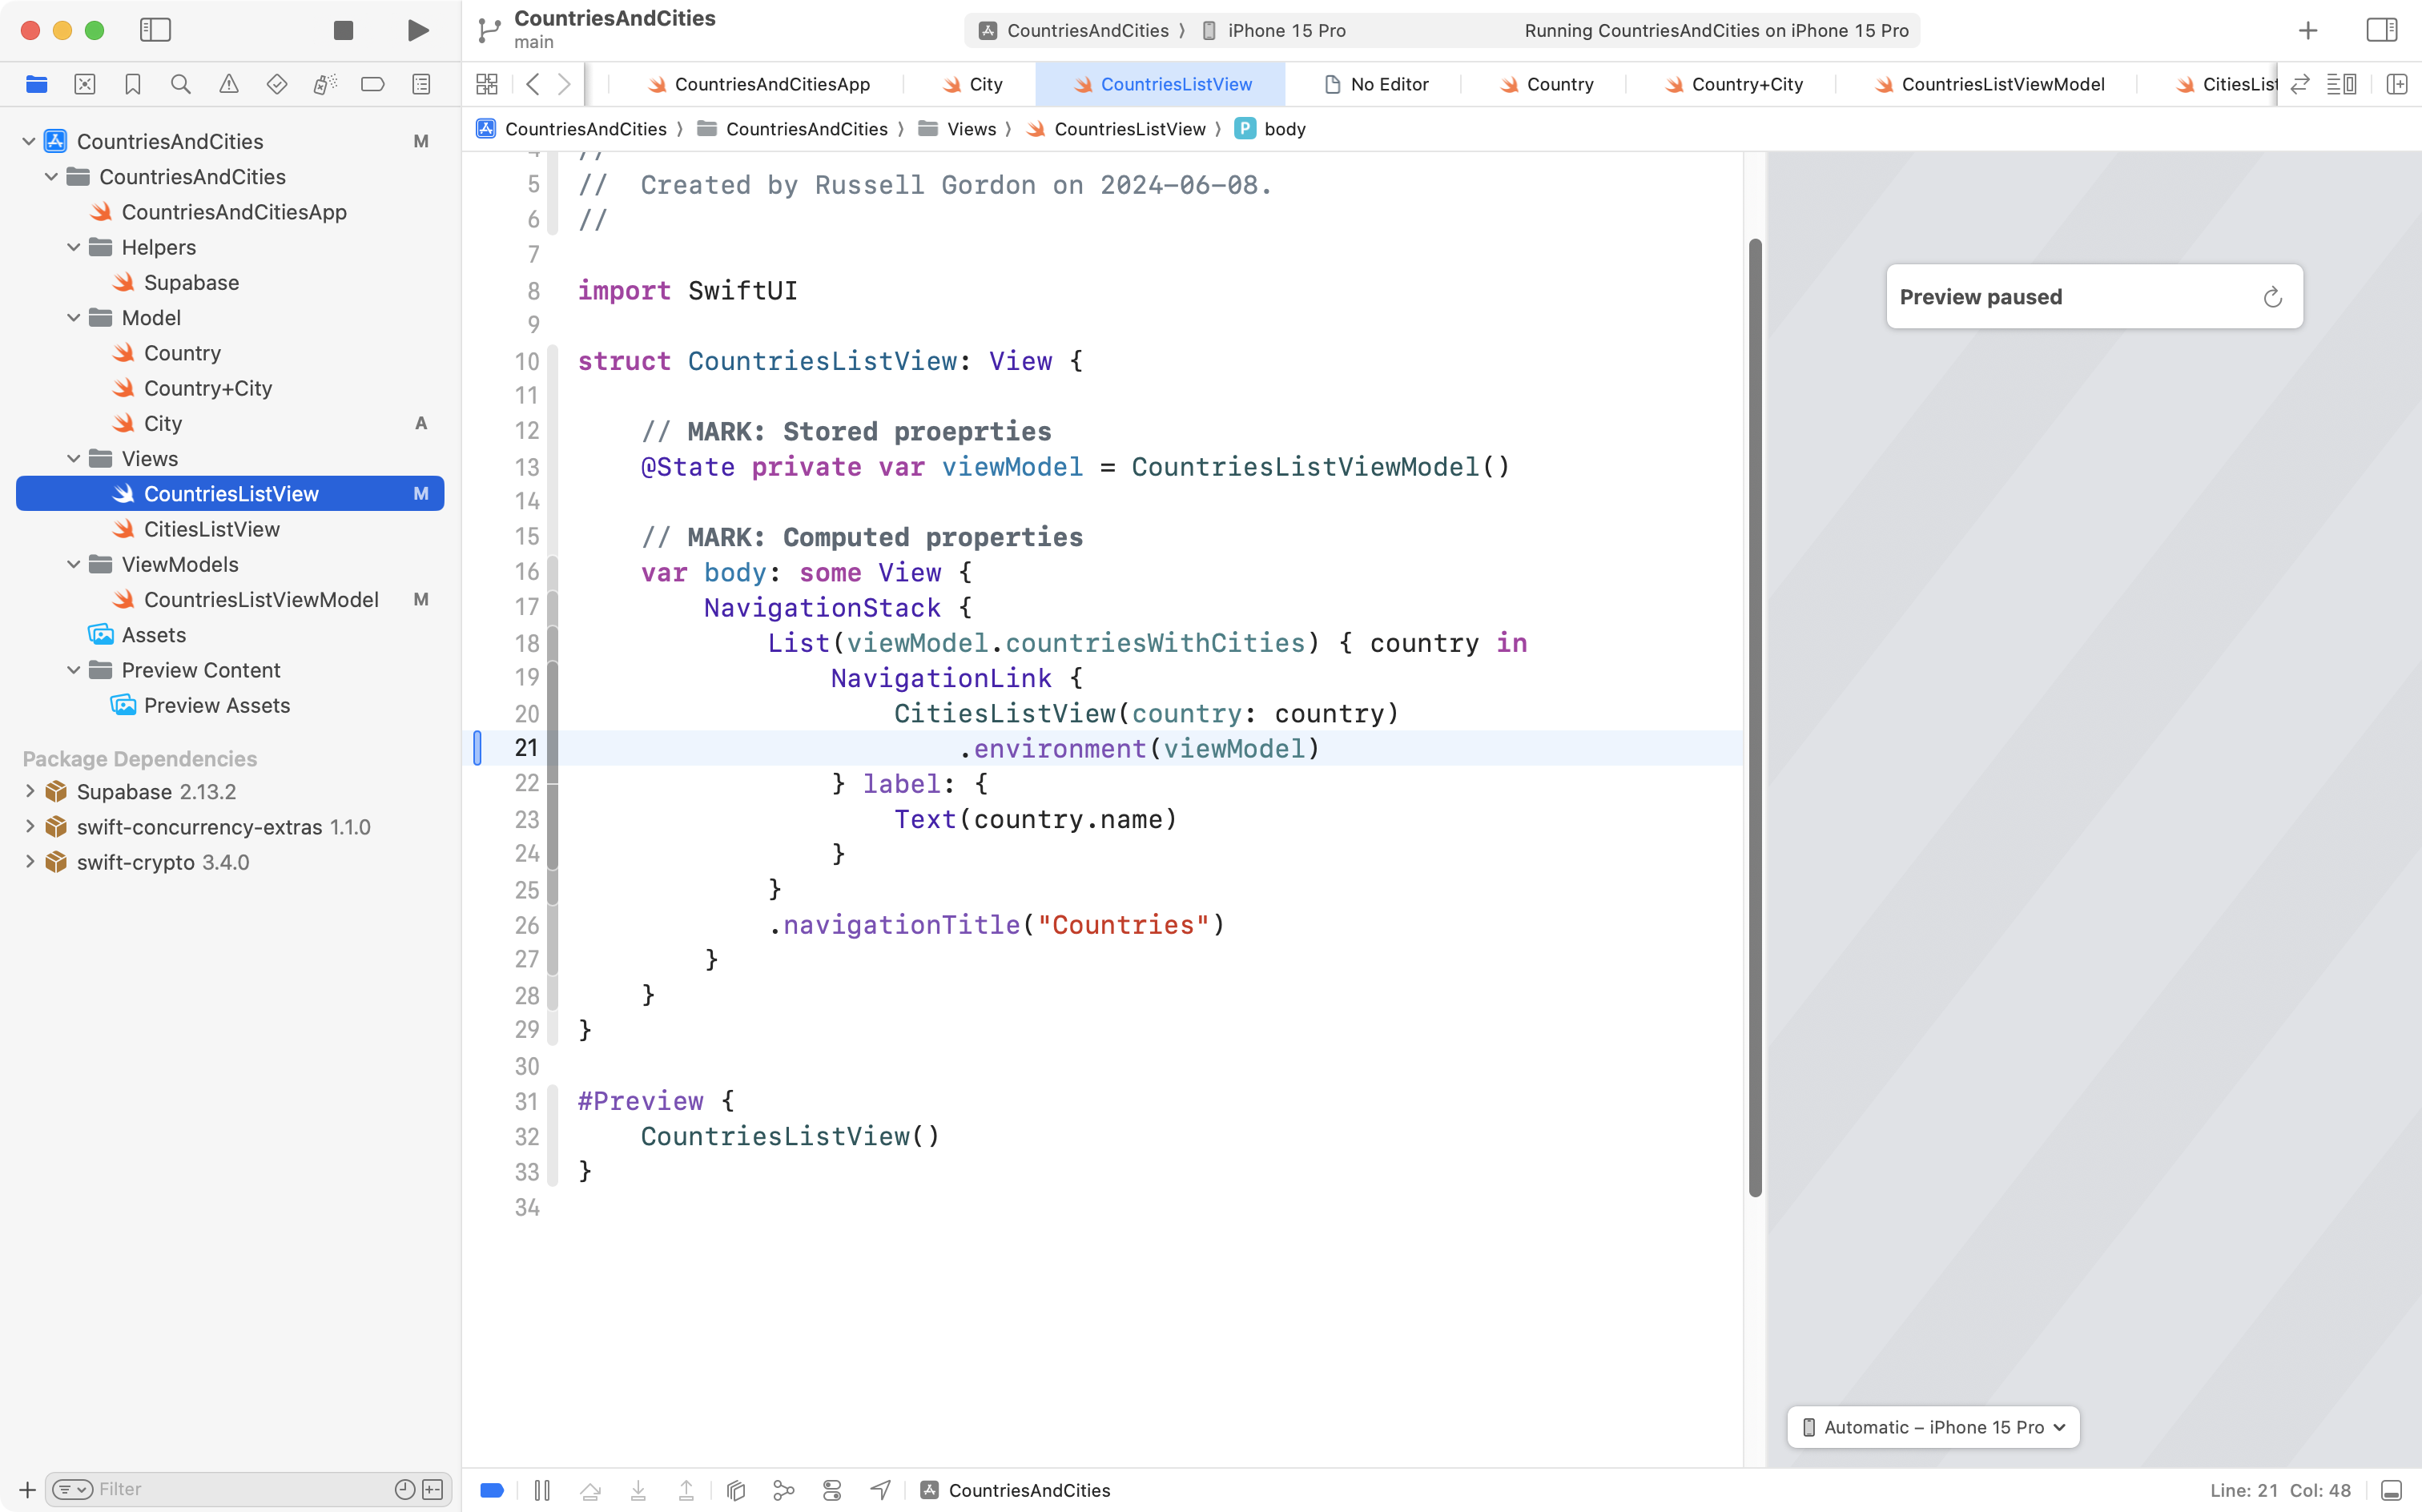2422x1512 pixels.
Task: Open CitiesListView file in navigator
Action: click(211, 529)
